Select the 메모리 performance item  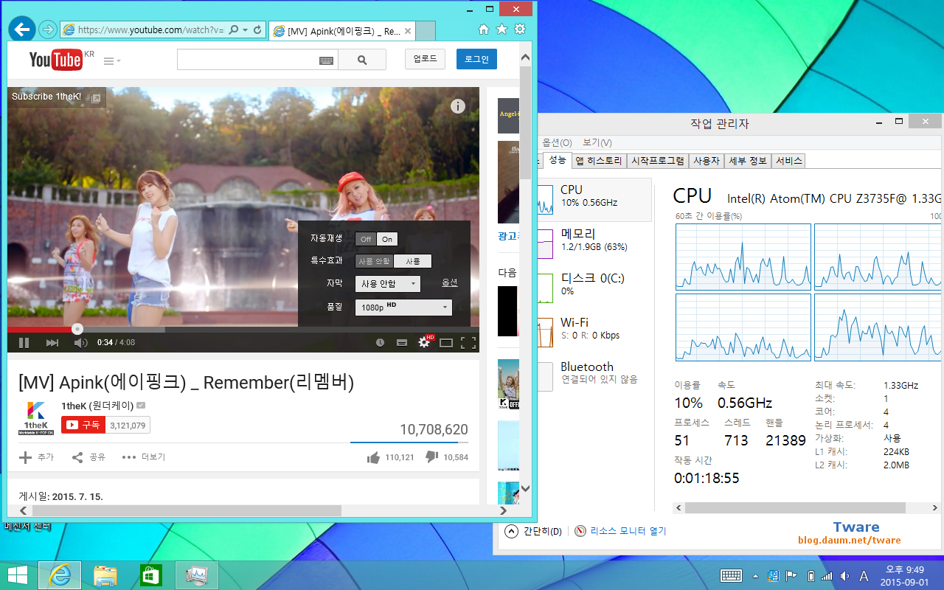point(594,243)
